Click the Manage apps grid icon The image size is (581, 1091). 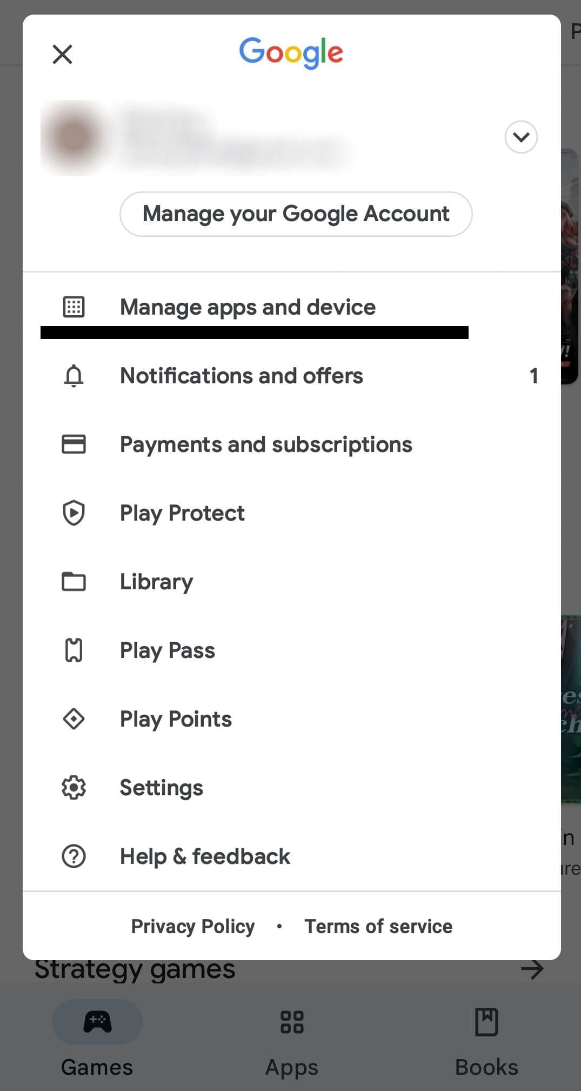pos(74,307)
